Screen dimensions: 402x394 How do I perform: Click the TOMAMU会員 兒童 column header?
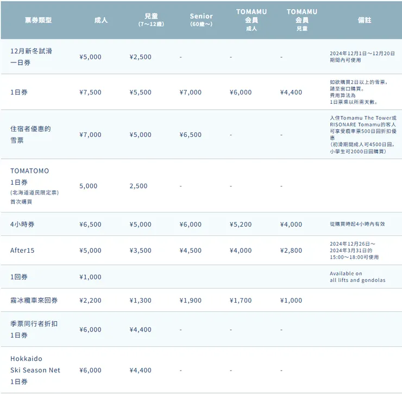[302, 20]
